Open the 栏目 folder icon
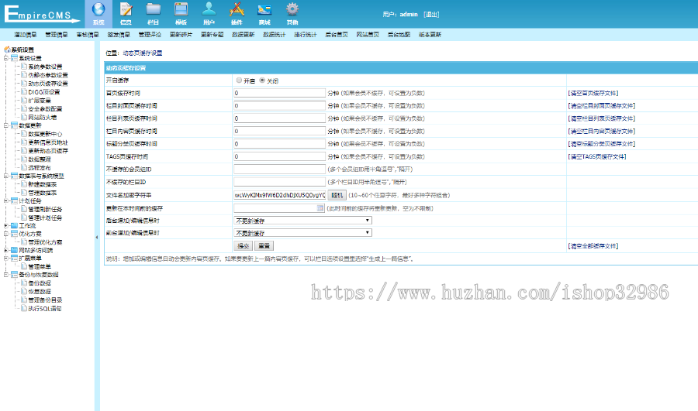The height and width of the screenshot is (411, 698). (x=153, y=10)
